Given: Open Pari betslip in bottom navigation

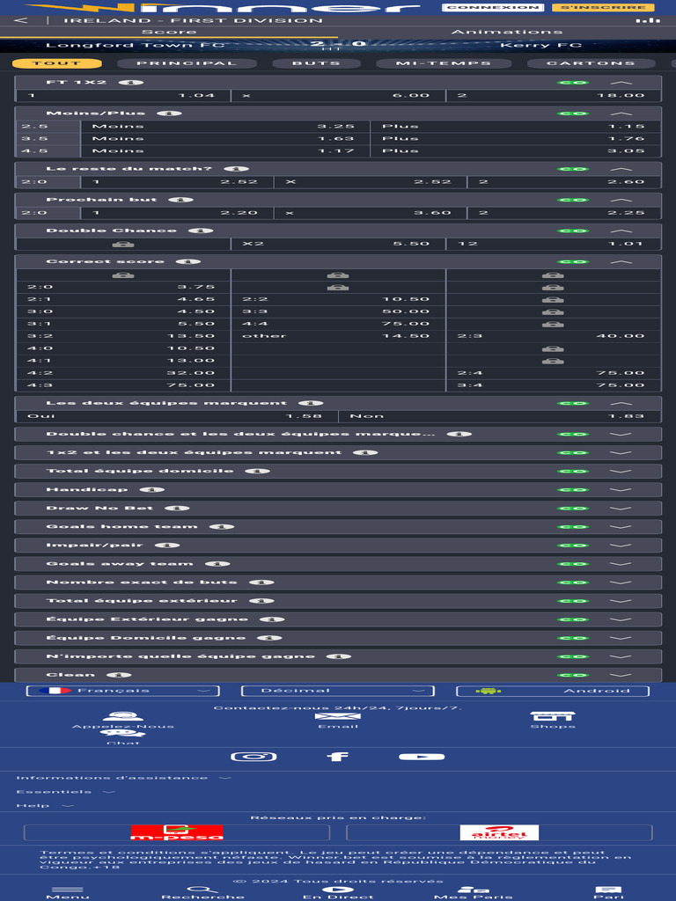Looking at the screenshot, I should [608, 892].
